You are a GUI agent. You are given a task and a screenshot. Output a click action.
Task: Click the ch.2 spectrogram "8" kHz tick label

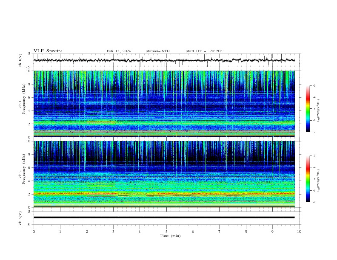[x=30, y=155]
